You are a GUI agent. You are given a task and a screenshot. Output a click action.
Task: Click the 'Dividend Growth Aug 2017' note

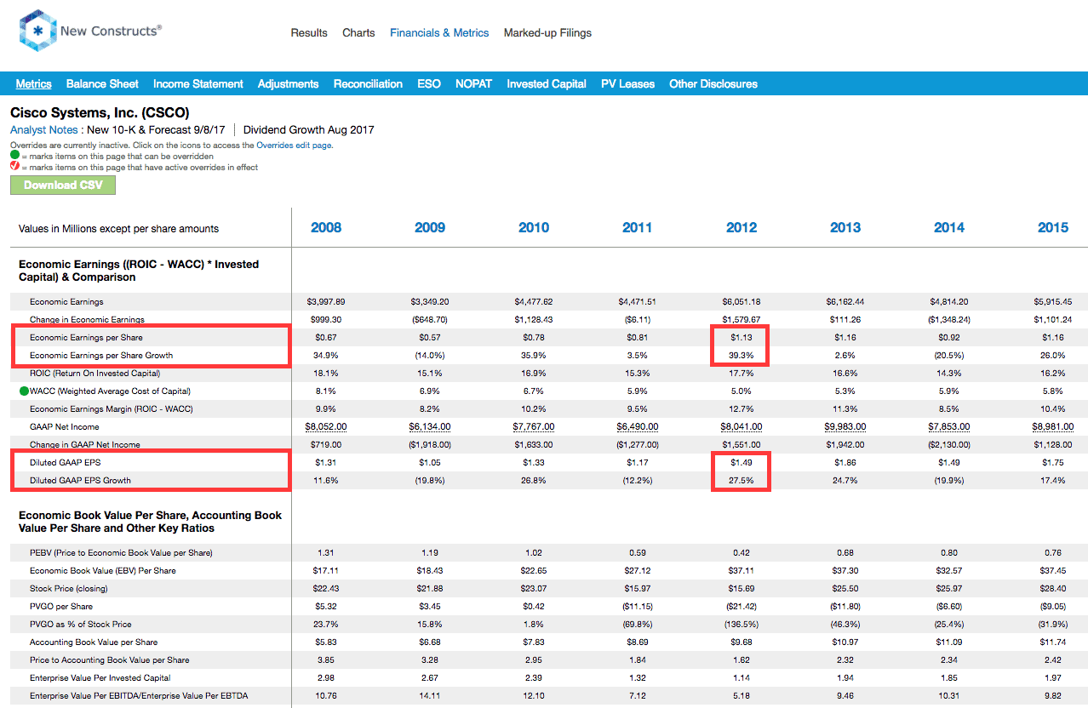tap(309, 130)
